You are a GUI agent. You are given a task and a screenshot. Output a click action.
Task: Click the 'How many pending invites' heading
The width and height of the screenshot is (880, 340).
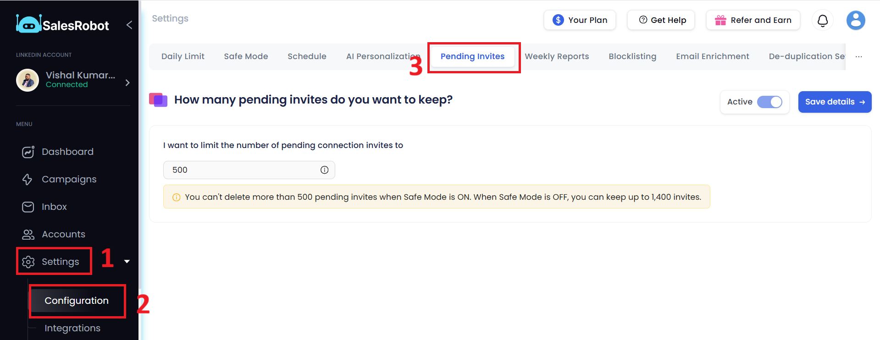[313, 100]
